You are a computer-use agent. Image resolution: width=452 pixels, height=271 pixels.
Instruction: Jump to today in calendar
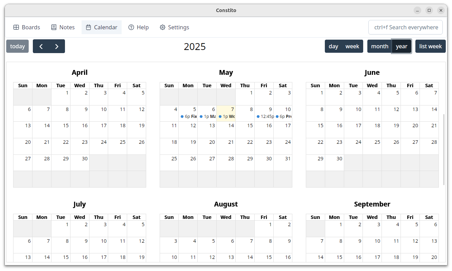(17, 46)
